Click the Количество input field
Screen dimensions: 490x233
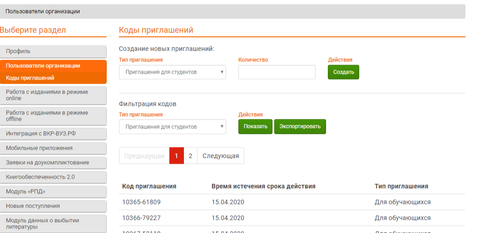click(277, 72)
